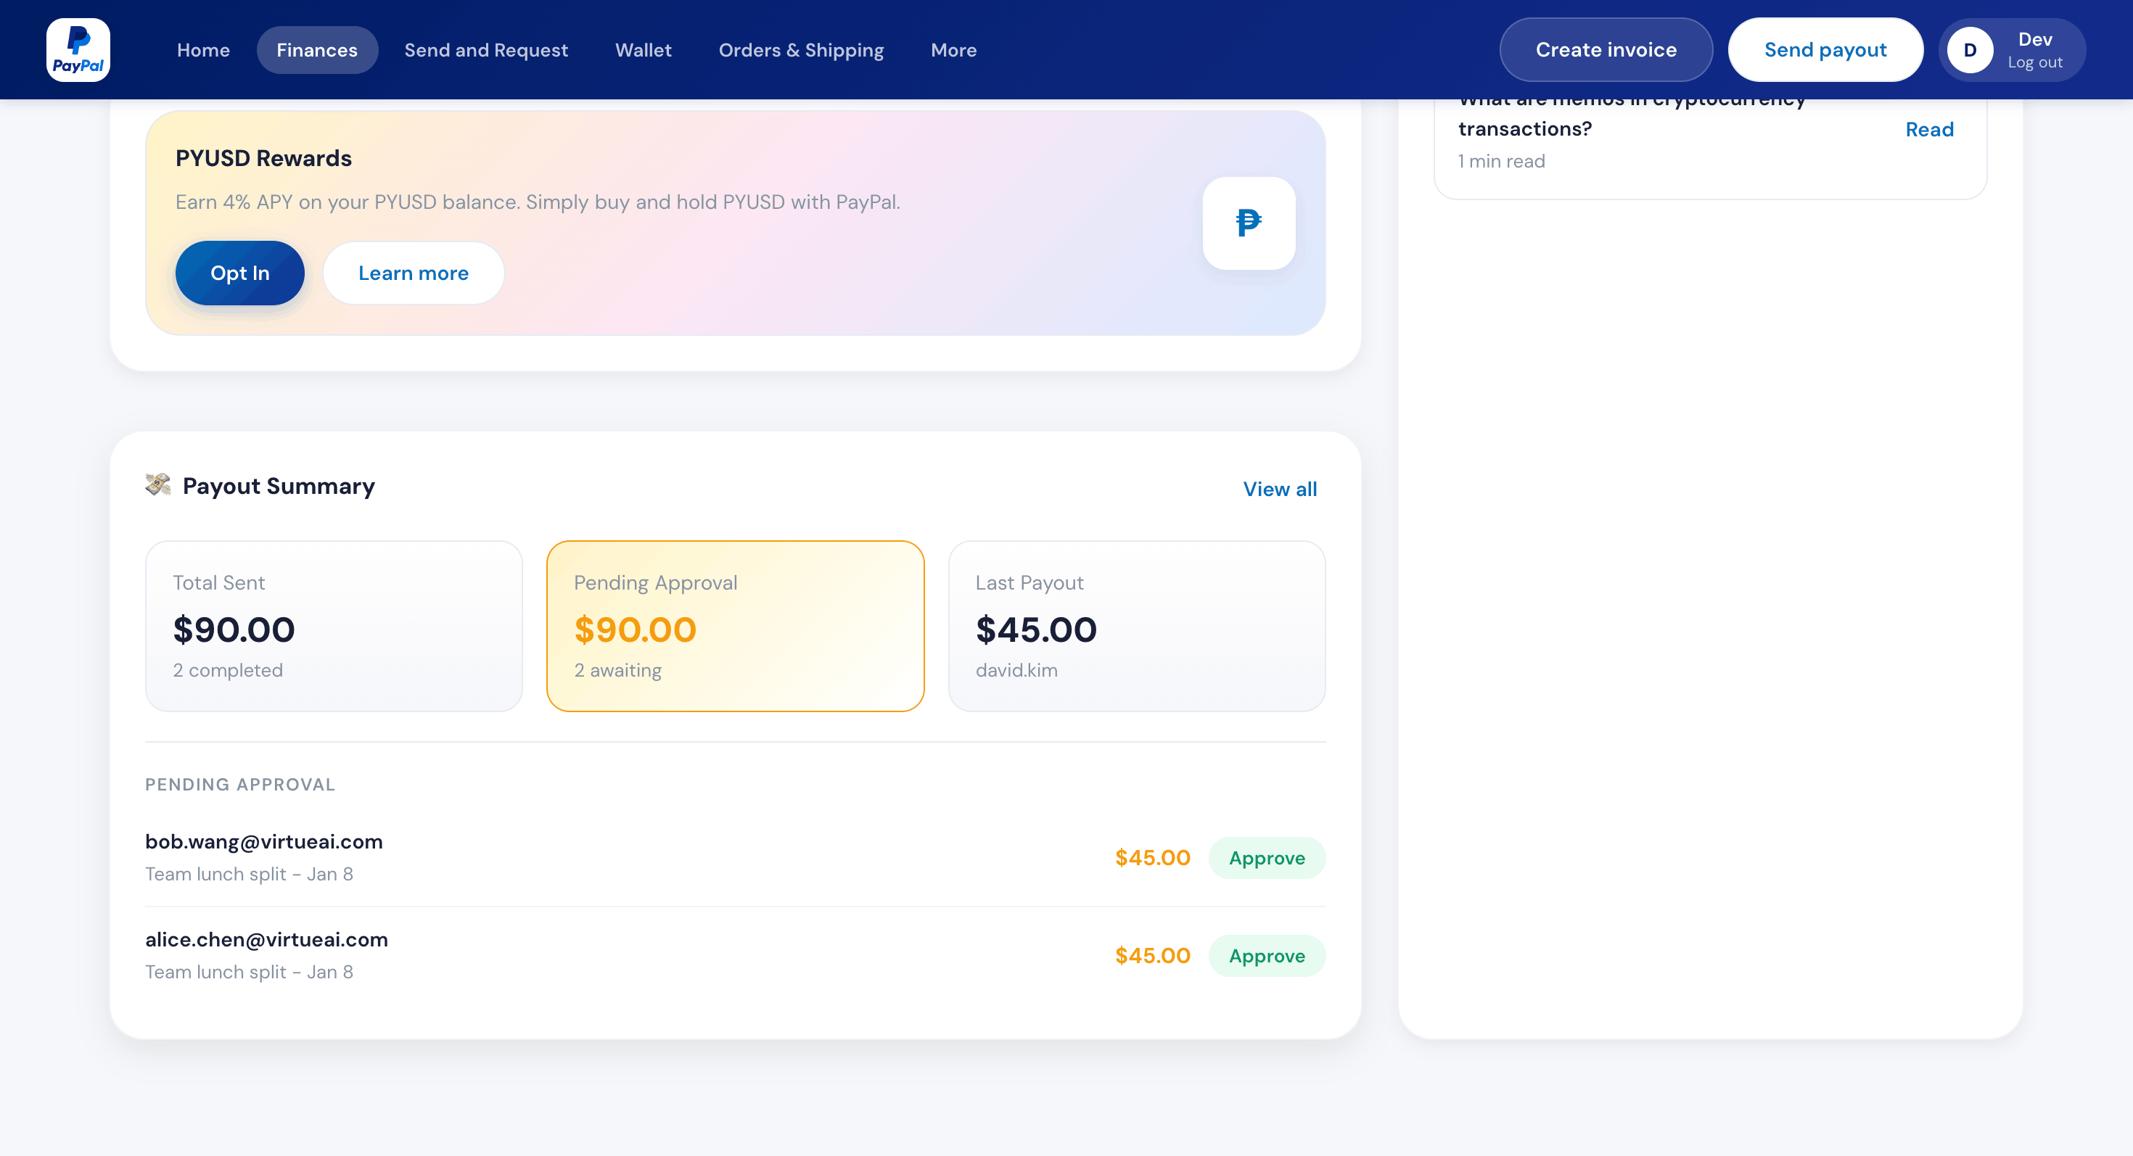Image resolution: width=2133 pixels, height=1156 pixels.
Task: Select the Pending Approval card
Action: (735, 627)
